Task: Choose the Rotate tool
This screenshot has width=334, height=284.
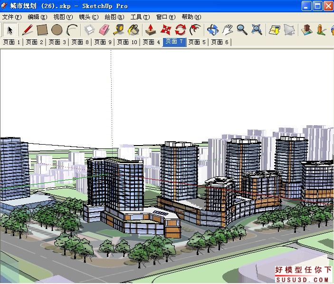Action: pyautogui.click(x=180, y=30)
